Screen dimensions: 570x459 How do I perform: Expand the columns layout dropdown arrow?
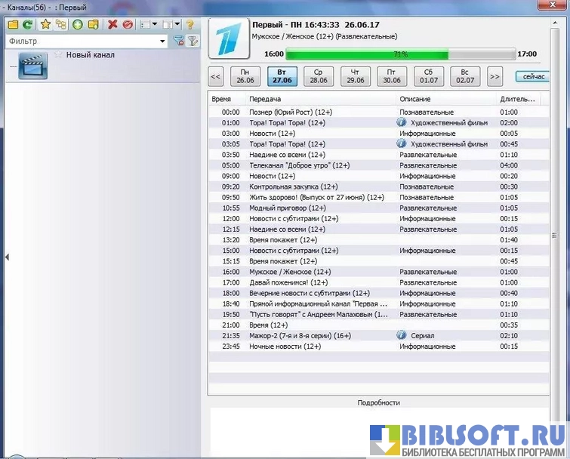click(x=177, y=24)
